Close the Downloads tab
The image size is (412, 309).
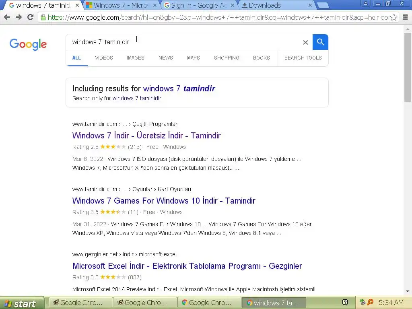tap(310, 5)
